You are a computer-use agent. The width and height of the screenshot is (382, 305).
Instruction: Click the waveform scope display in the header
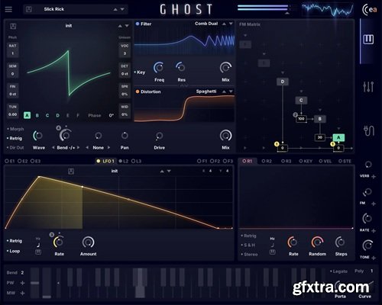click(328, 10)
